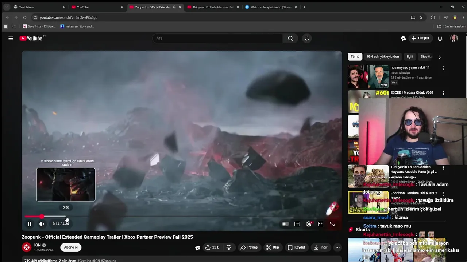Click the search magnifier button
The height and width of the screenshot is (262, 467).
click(x=290, y=38)
